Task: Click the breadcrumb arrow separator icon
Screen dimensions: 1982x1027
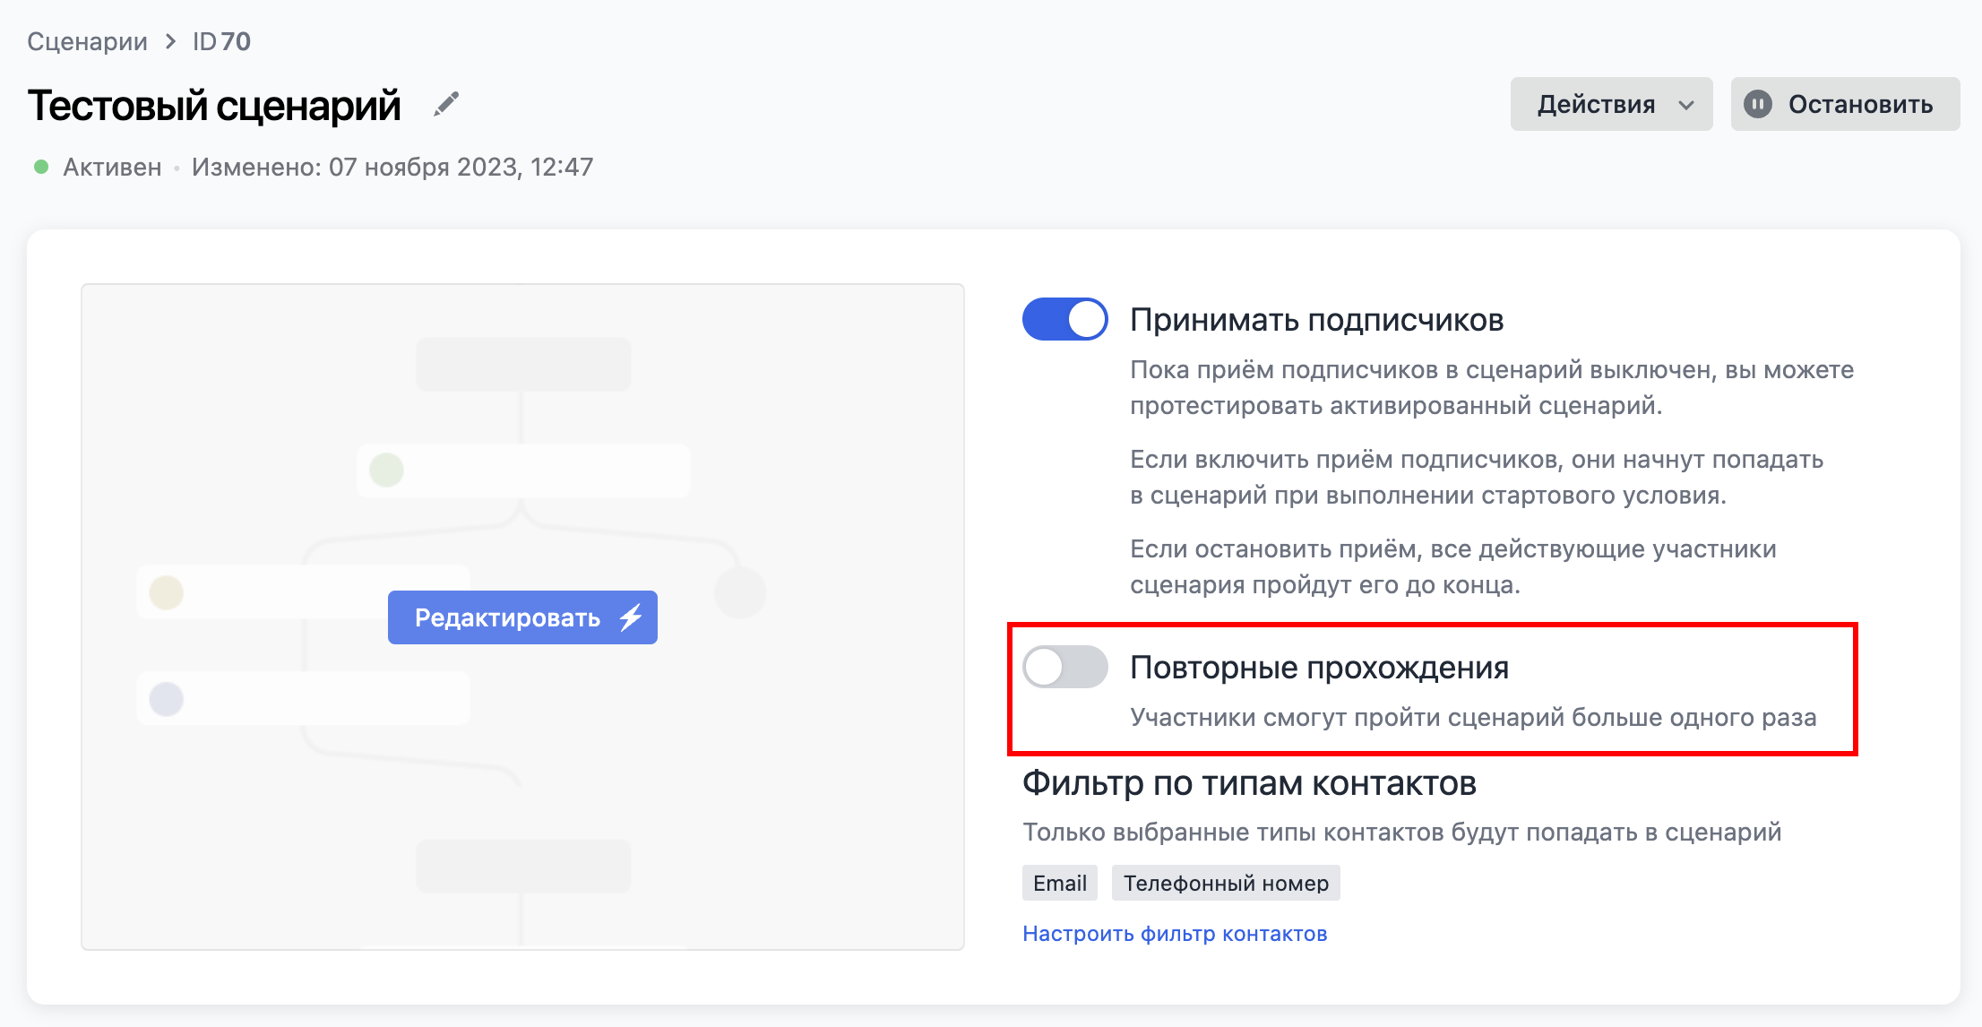Action: pos(170,41)
